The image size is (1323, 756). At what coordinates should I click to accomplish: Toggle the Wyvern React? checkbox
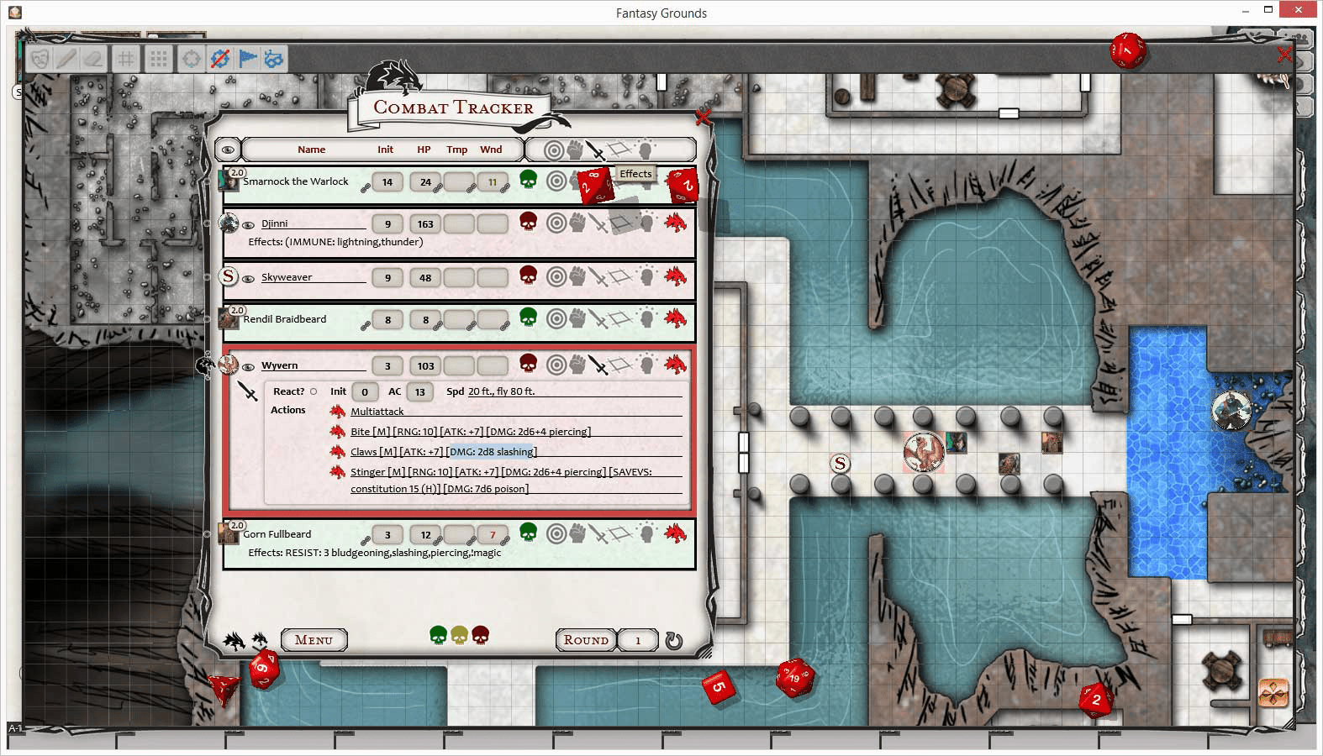coord(314,391)
